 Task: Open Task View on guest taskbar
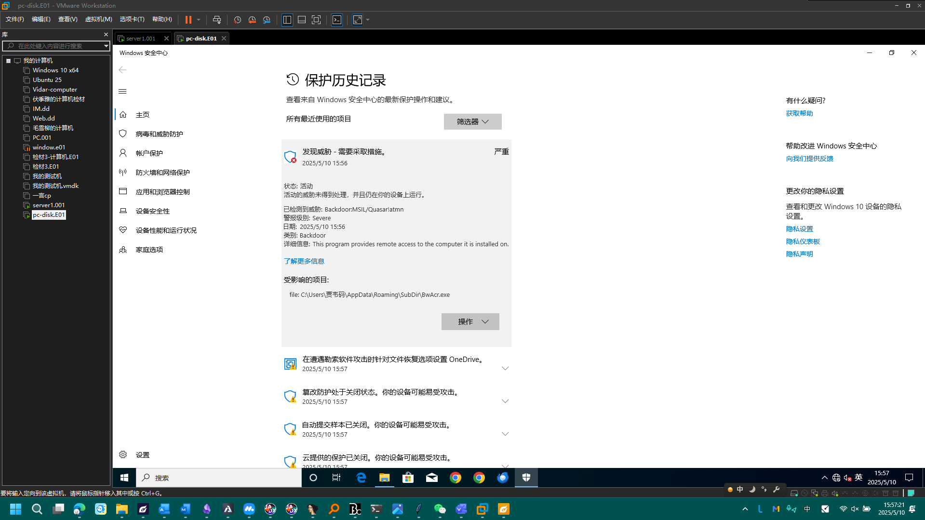click(x=336, y=478)
